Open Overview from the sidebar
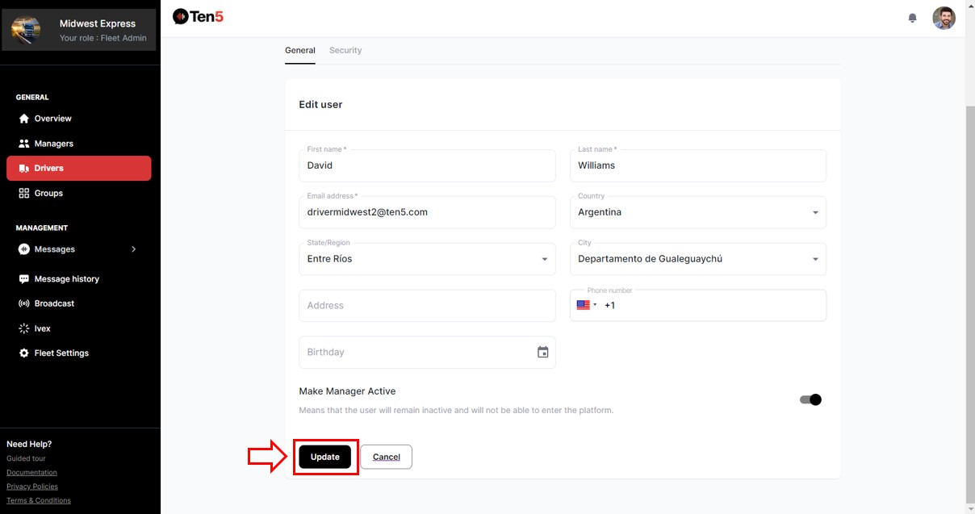Screen dimensions: 975x514 (x=52, y=119)
